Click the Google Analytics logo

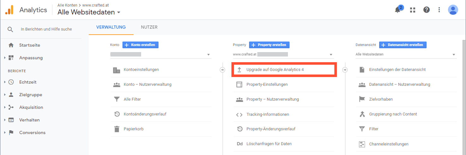click(9, 10)
